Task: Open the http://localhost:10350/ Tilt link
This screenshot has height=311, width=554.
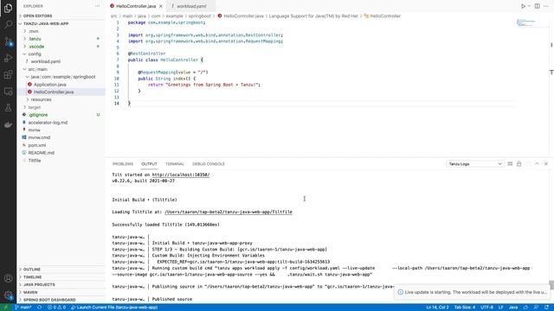Action: click(181, 175)
